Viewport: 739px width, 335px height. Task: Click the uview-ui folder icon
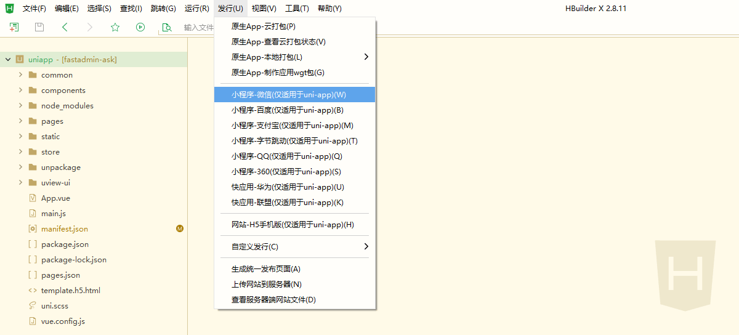33,182
